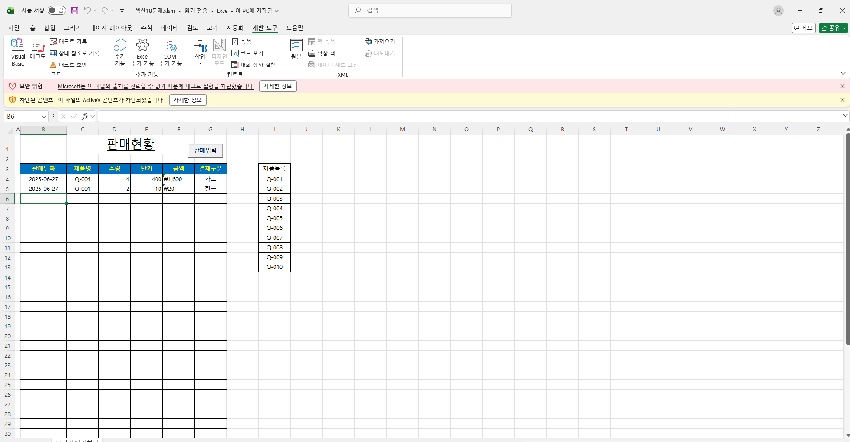850x442 pixels.
Task: Click the 매크로 (Macros) icon
Action: pyautogui.click(x=38, y=49)
